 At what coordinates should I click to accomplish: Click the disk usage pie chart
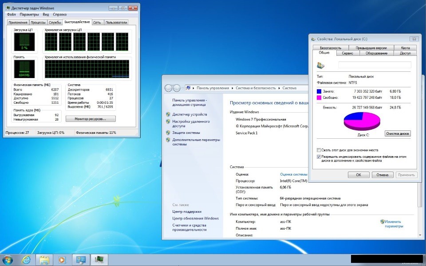[362, 121]
